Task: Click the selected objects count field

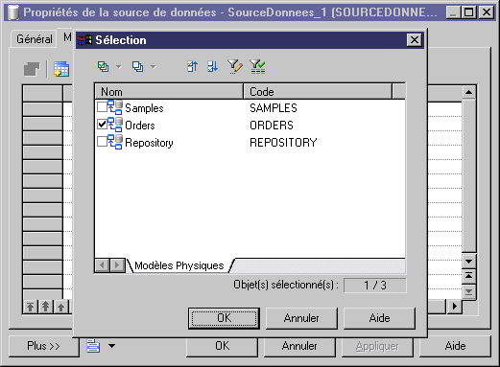Action: coord(375,286)
